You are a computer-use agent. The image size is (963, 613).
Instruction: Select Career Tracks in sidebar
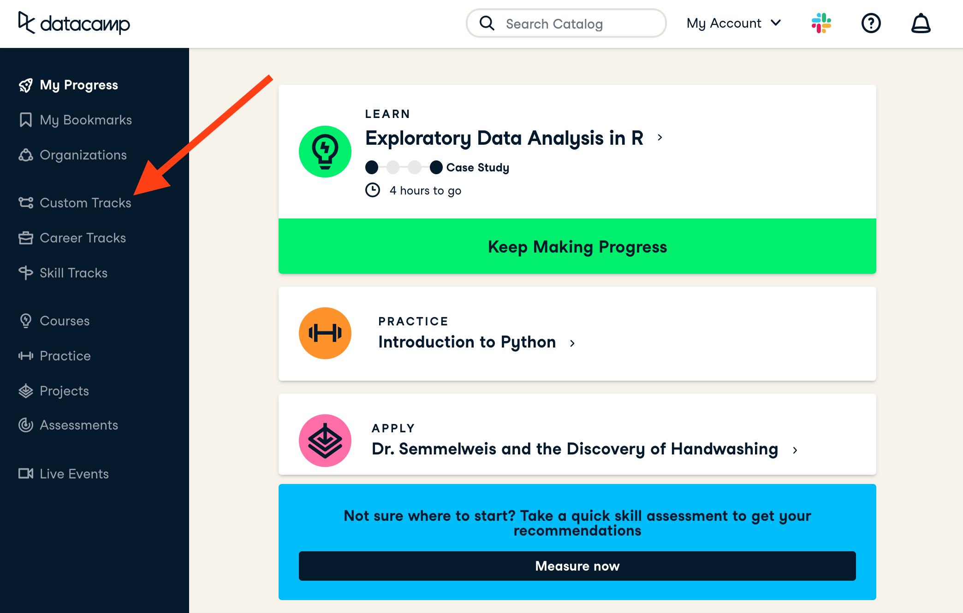[83, 238]
